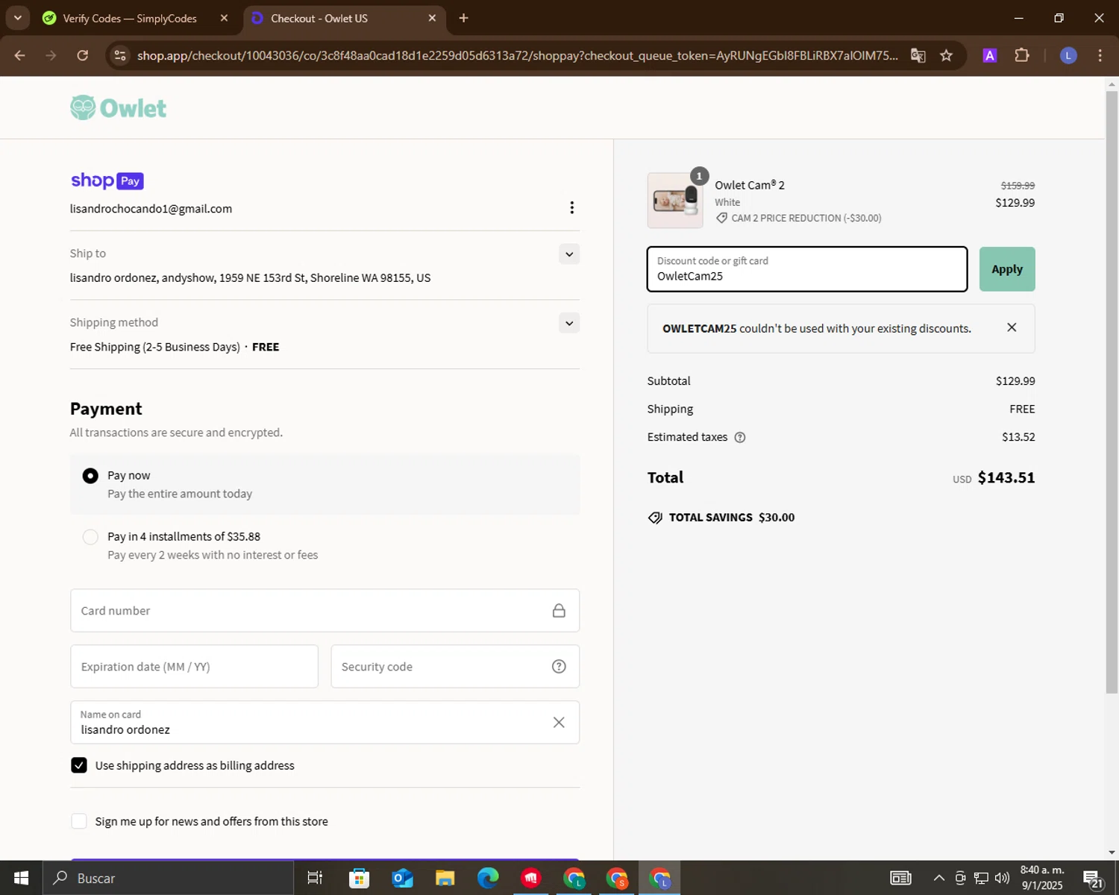Go back to the previous page
Screen dimensions: 1119x895
20,55
